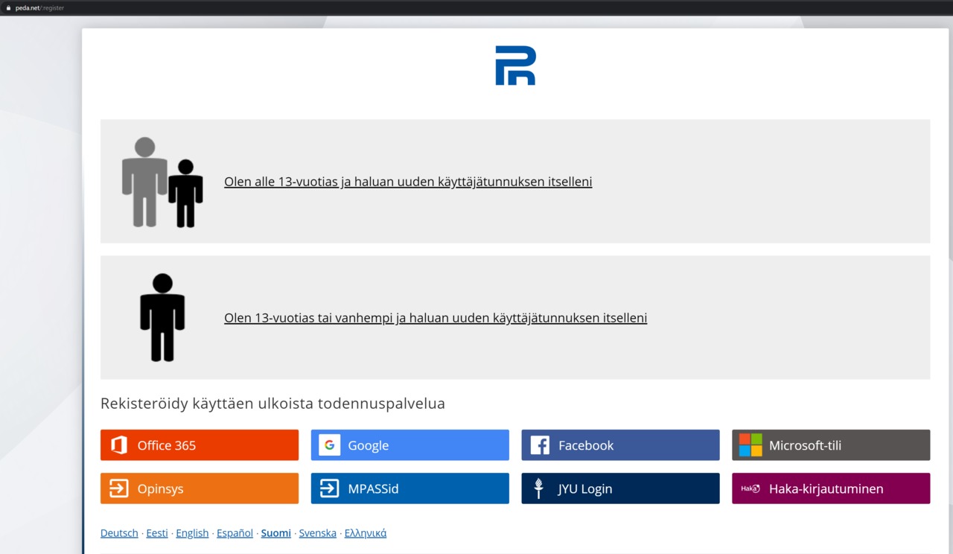Click the adult and child silhouette icon

tap(162, 182)
